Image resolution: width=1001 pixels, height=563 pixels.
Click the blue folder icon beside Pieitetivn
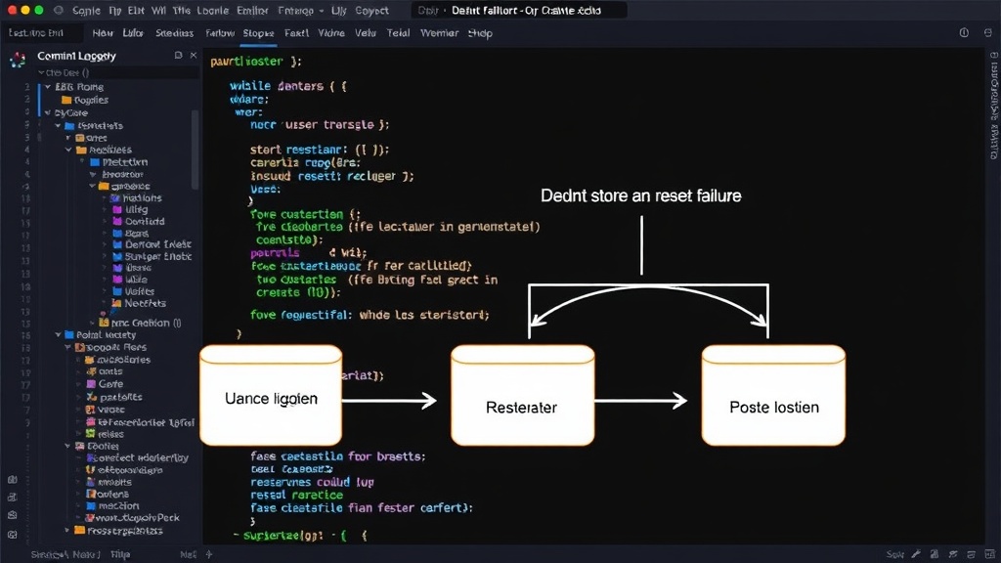coord(95,162)
